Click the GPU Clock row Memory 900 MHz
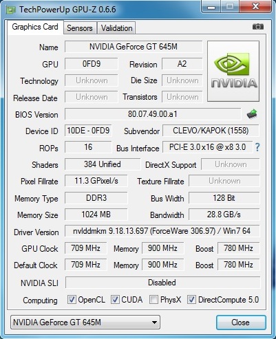The width and height of the screenshot is (276, 339). point(162,248)
